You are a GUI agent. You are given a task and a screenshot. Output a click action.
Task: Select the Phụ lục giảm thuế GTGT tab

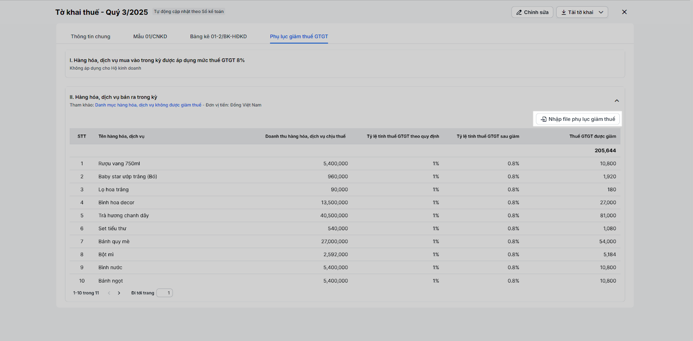tap(299, 36)
